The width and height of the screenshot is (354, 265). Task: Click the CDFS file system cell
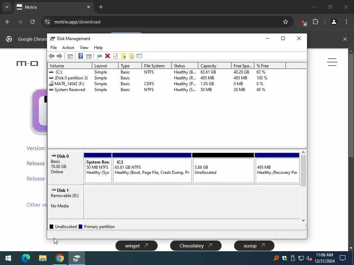click(149, 84)
